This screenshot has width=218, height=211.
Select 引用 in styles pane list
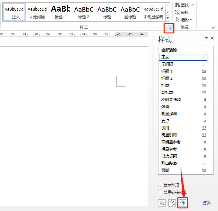click(183, 128)
